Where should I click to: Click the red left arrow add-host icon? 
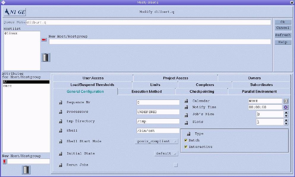[44, 40]
